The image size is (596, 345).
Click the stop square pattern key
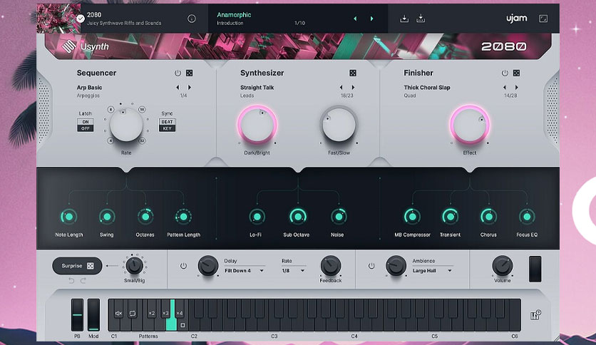(183, 325)
